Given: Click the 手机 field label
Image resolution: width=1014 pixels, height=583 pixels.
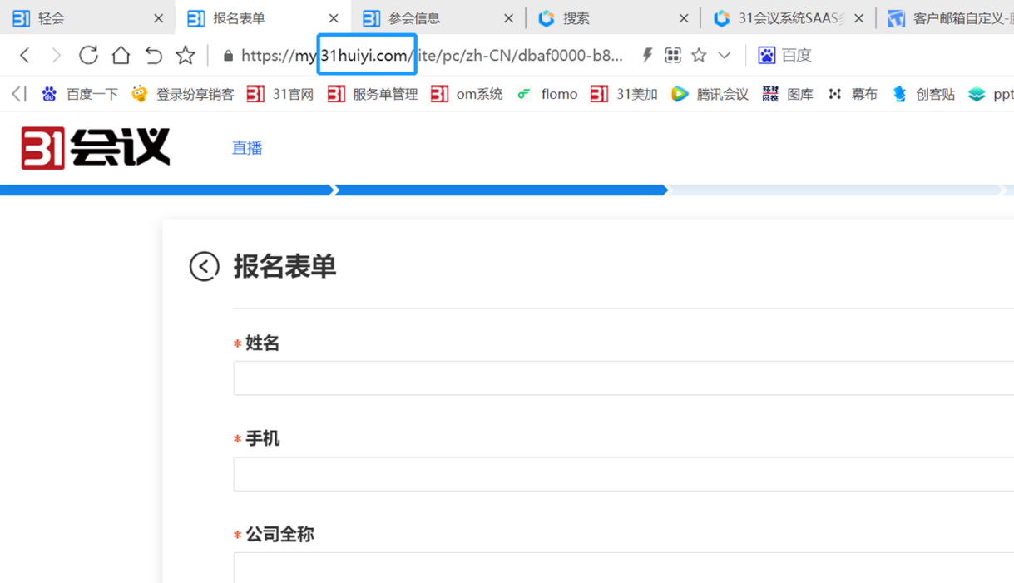Looking at the screenshot, I should [262, 439].
